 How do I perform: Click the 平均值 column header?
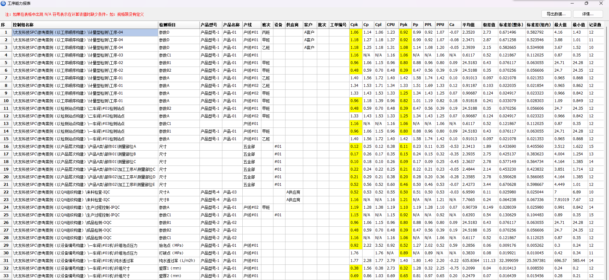click(x=468, y=25)
